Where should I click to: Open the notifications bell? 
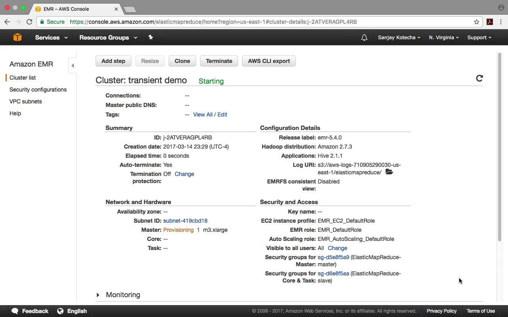(364, 38)
